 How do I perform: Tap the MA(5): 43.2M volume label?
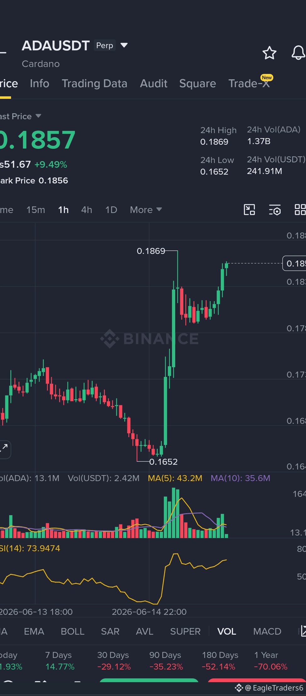[x=175, y=478]
